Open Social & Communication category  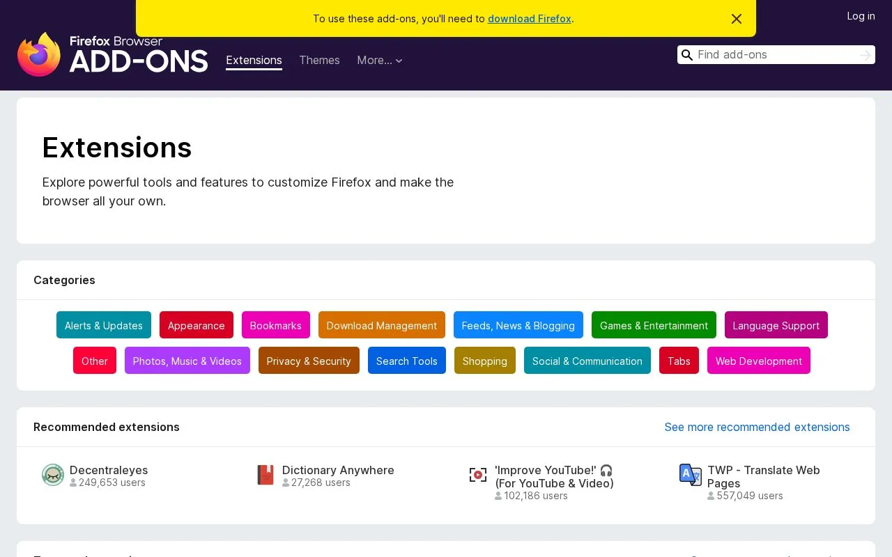point(587,361)
